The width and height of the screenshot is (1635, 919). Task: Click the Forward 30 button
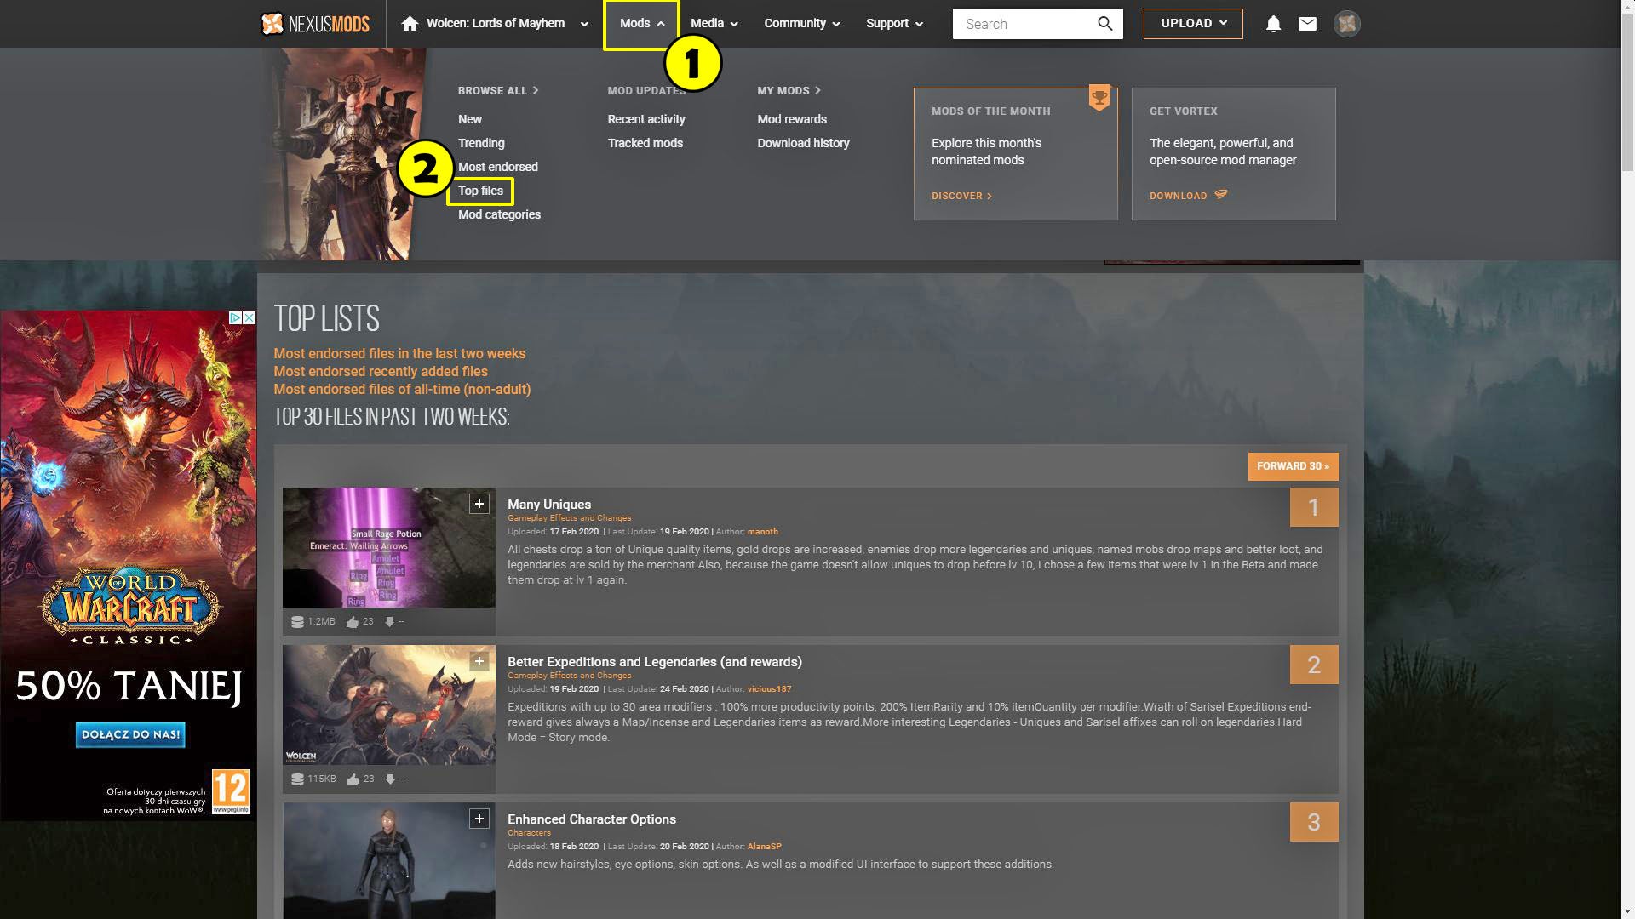tap(1293, 466)
